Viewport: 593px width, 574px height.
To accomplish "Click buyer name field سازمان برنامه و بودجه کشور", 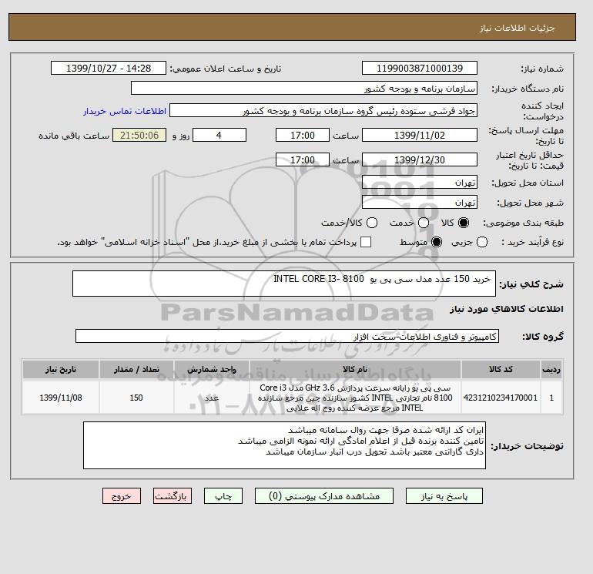I will tap(304, 88).
